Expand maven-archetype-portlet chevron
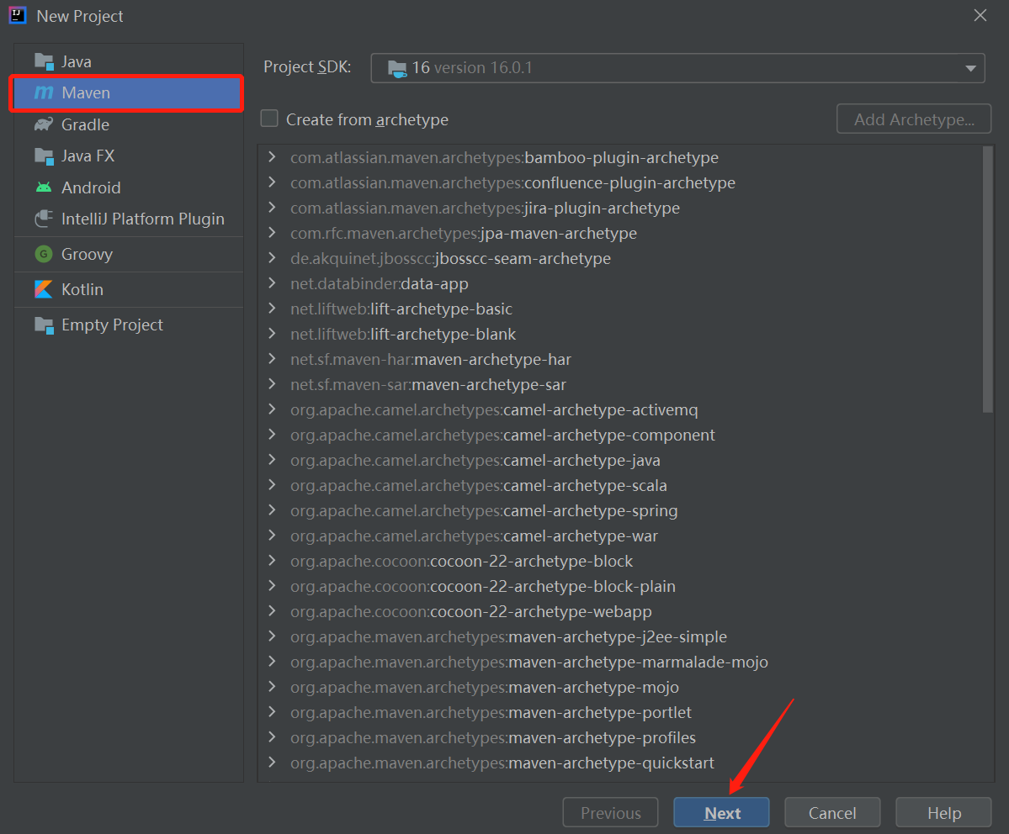 coord(272,712)
